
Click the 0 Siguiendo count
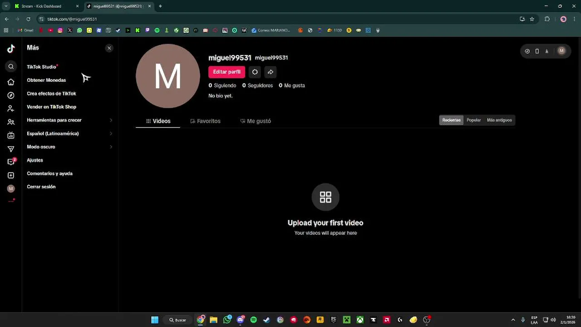click(222, 85)
